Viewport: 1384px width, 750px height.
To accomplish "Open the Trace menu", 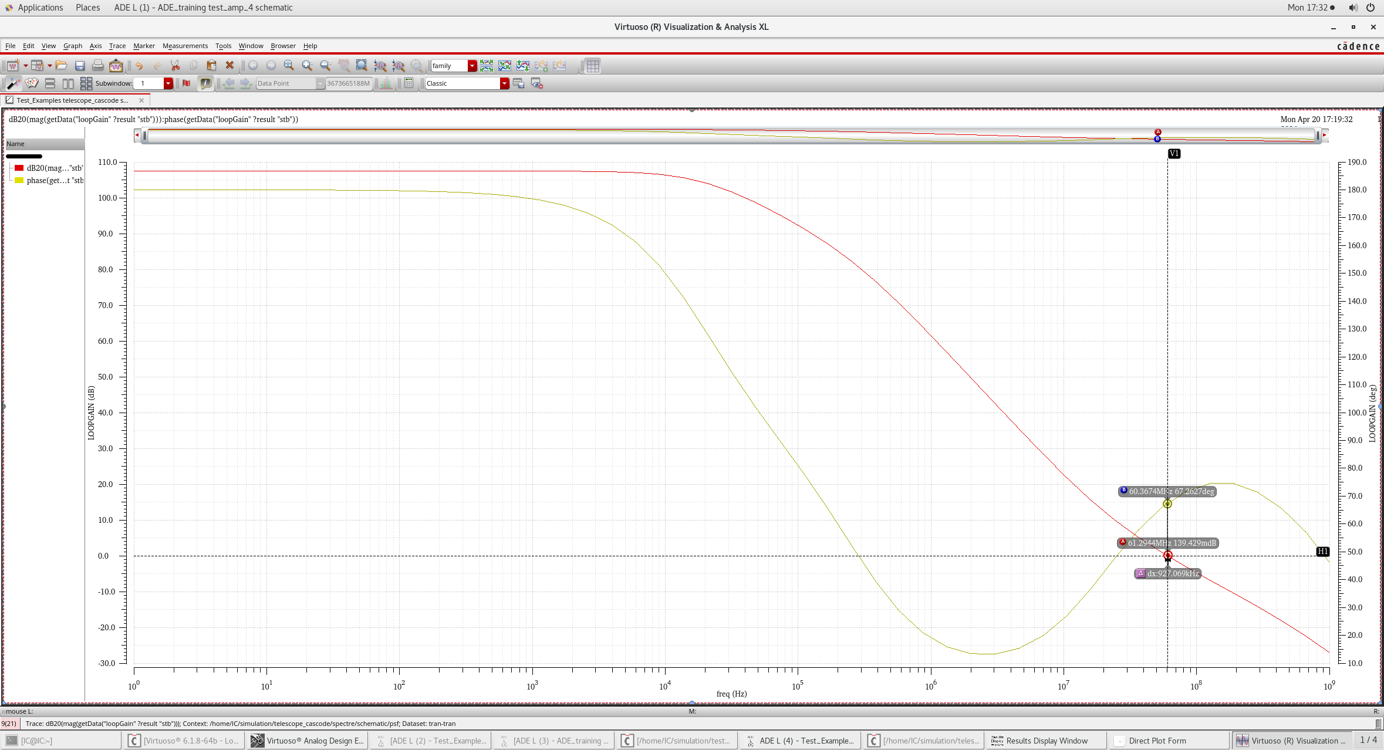I will (x=117, y=46).
